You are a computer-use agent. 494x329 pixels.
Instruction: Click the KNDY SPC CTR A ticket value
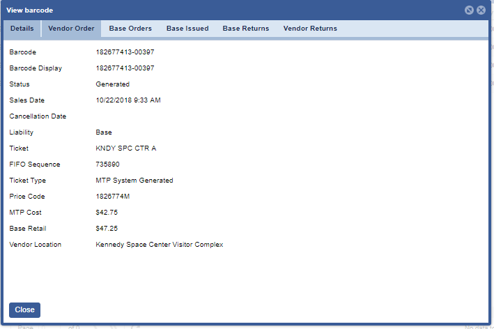126,148
